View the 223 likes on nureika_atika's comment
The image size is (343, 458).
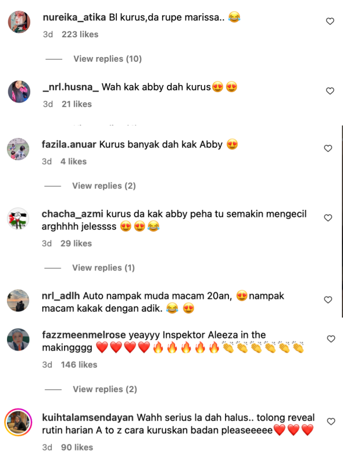pyautogui.click(x=80, y=34)
